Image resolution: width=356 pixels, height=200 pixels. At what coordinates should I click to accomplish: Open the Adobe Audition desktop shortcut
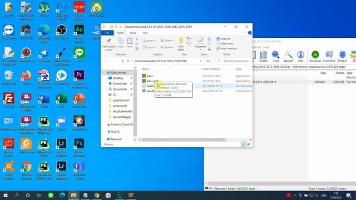click(79, 33)
